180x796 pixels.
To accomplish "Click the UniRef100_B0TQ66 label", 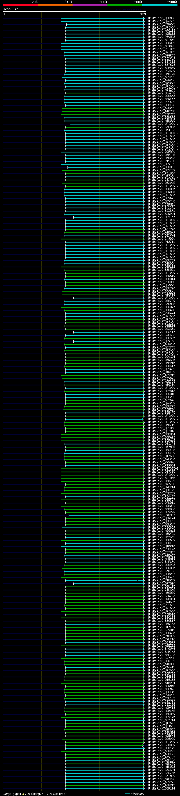I will coord(161,478).
